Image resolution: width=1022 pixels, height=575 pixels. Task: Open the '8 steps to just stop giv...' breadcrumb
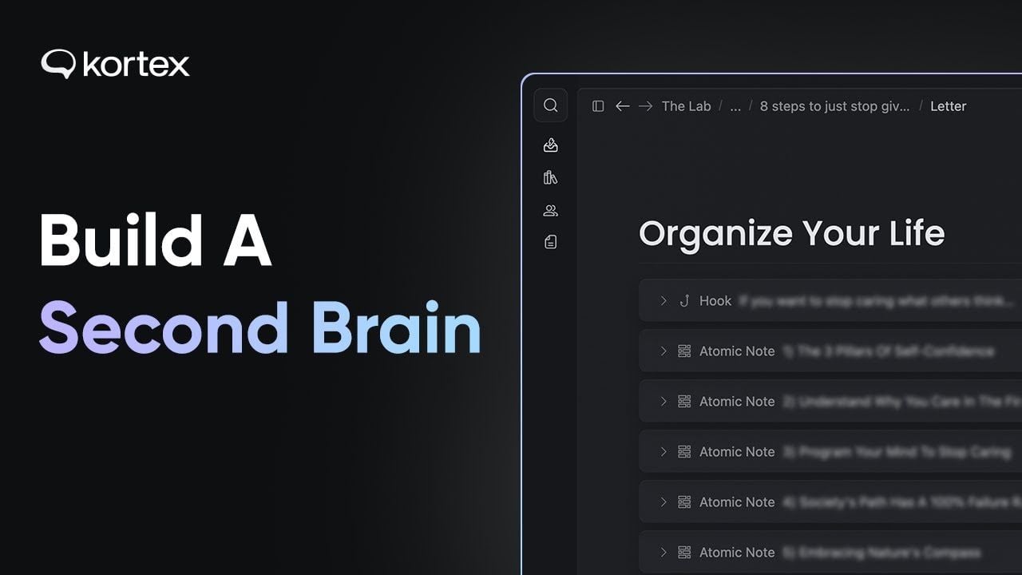pos(834,106)
